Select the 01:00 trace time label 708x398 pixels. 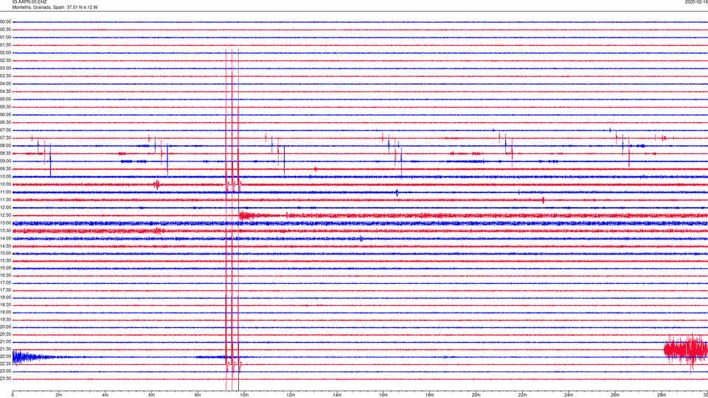[5, 38]
